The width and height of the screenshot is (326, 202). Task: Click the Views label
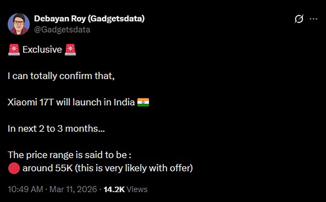[x=137, y=189]
